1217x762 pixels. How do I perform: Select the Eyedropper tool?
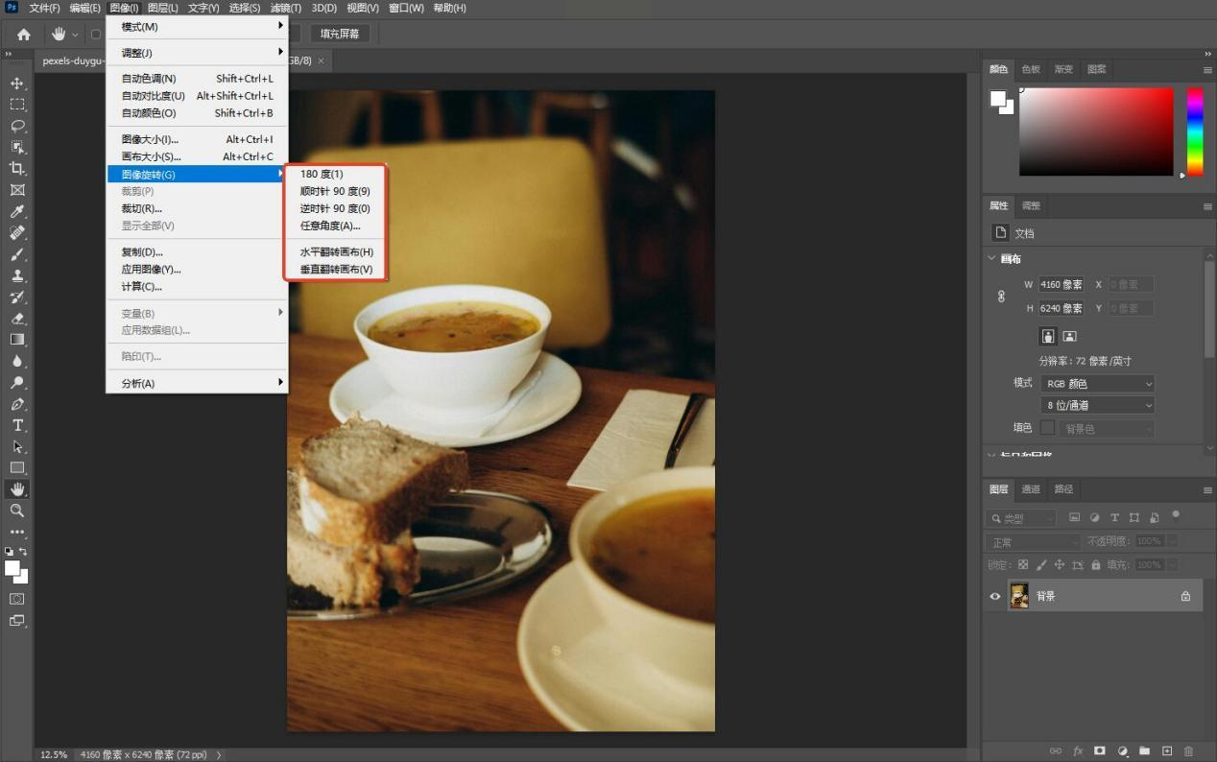(x=17, y=211)
